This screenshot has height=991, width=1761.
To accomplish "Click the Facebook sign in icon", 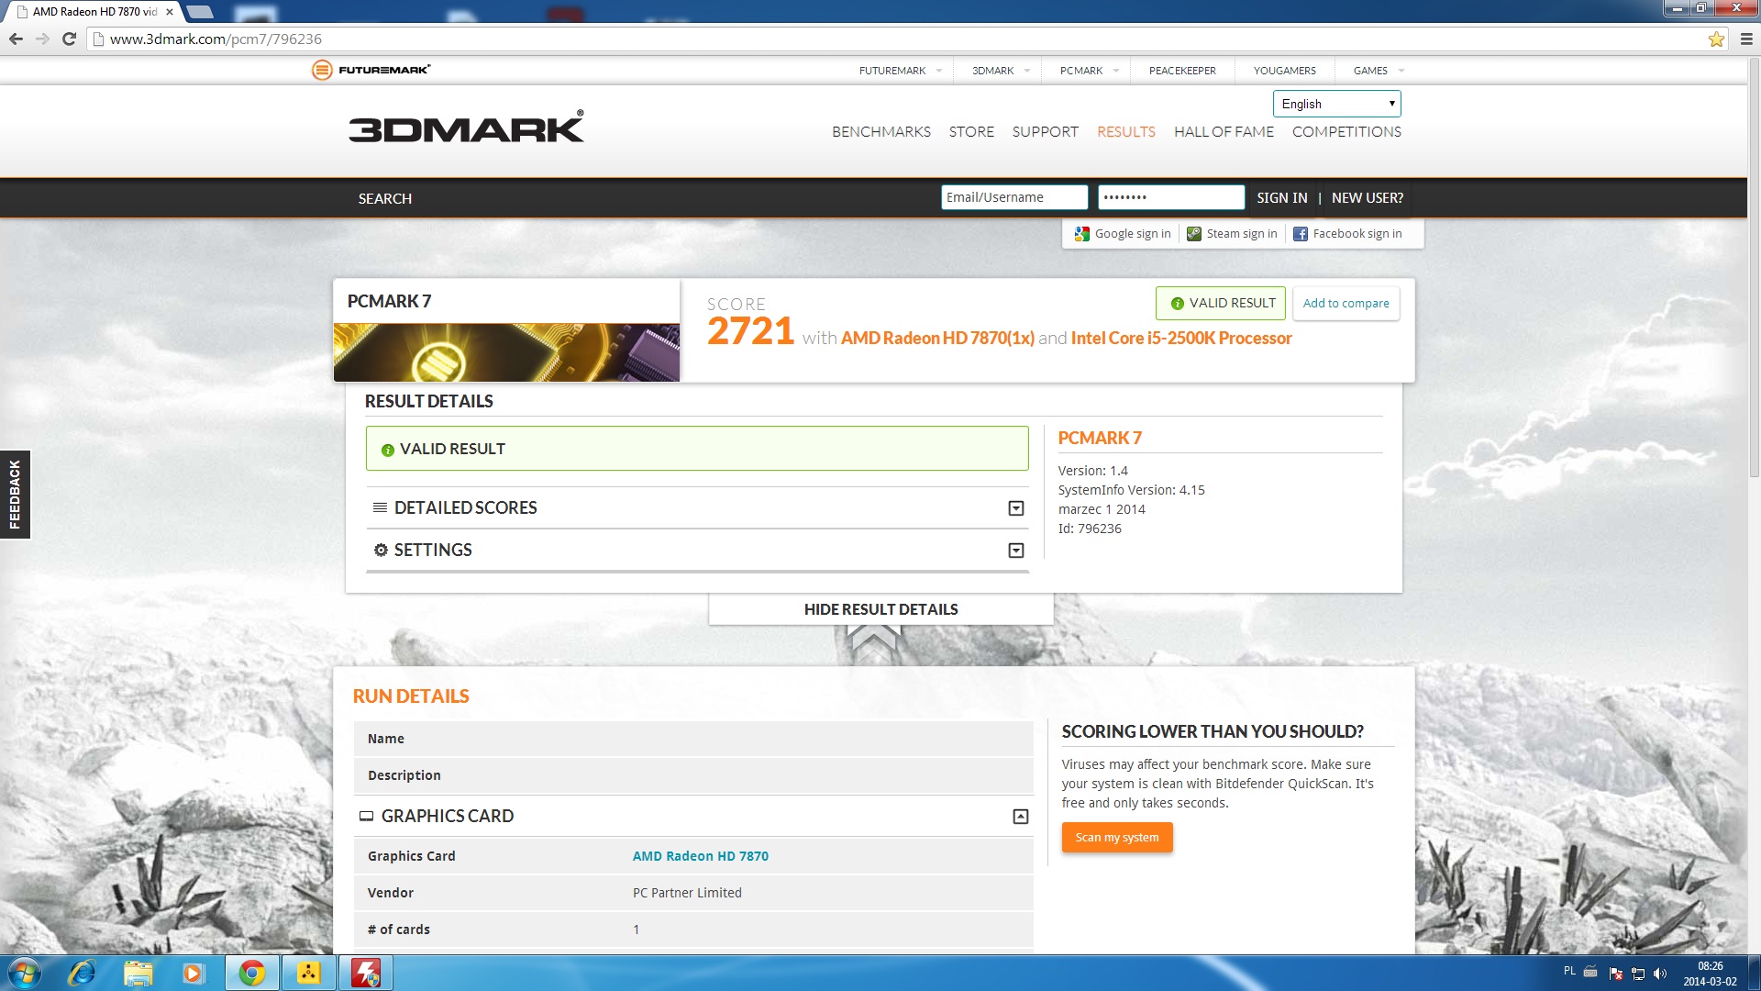I will click(x=1300, y=234).
